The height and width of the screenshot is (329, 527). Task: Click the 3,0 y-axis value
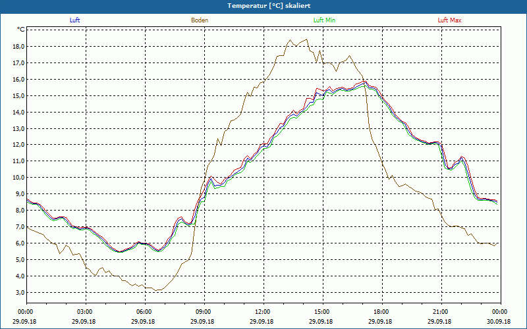(20, 293)
